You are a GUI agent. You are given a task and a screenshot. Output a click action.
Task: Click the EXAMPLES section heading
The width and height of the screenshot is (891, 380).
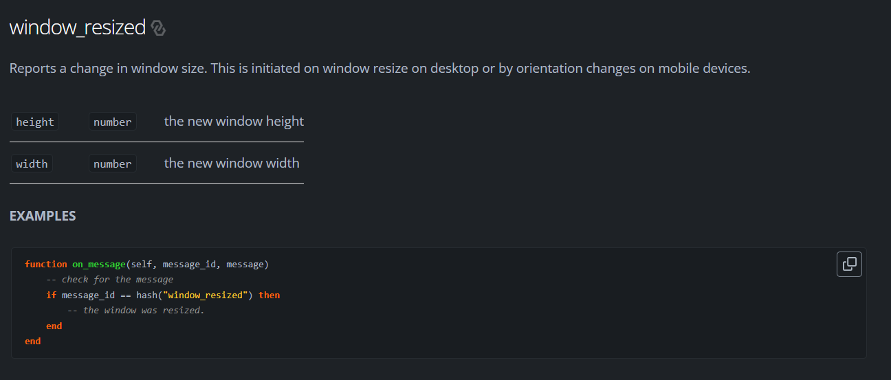[43, 216]
